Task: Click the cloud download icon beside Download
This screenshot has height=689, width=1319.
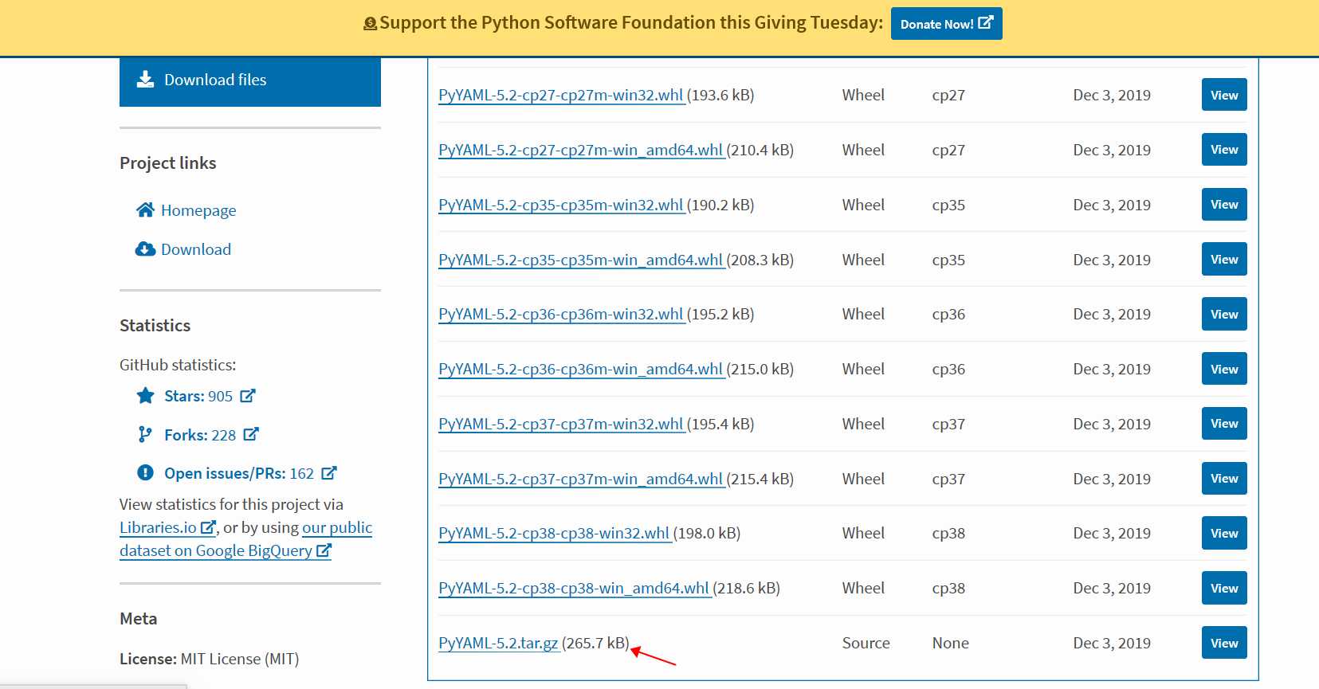Action: point(145,249)
